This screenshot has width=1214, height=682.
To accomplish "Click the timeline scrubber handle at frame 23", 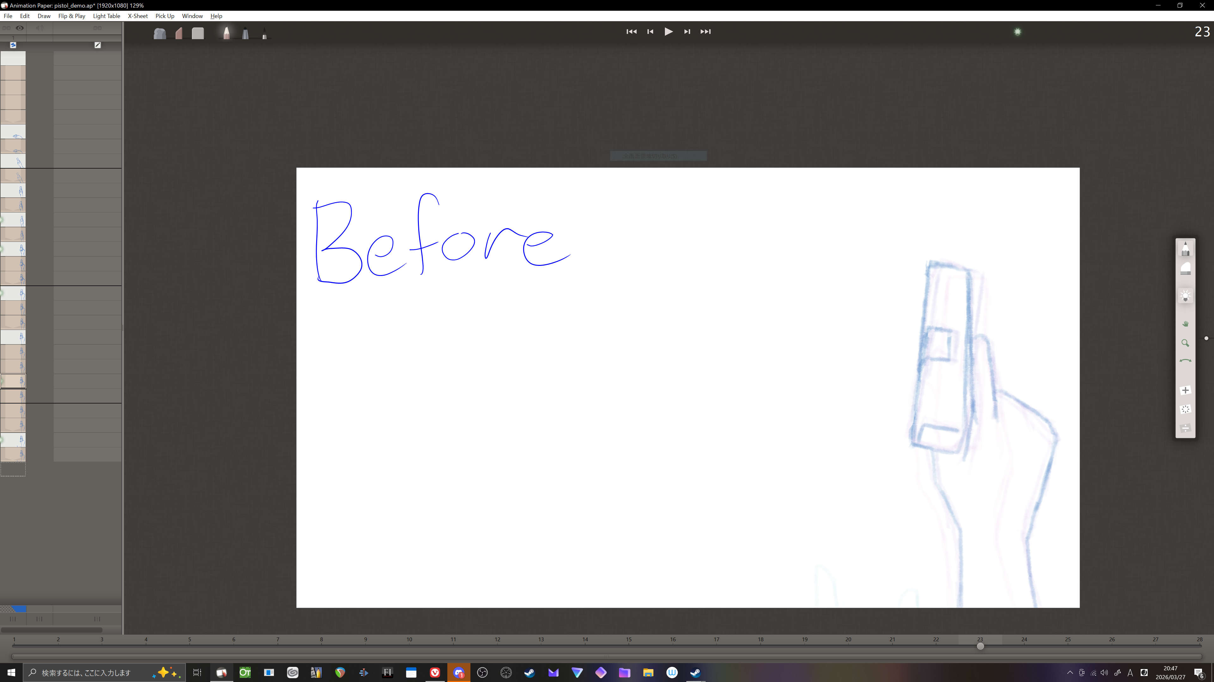I will click(980, 646).
